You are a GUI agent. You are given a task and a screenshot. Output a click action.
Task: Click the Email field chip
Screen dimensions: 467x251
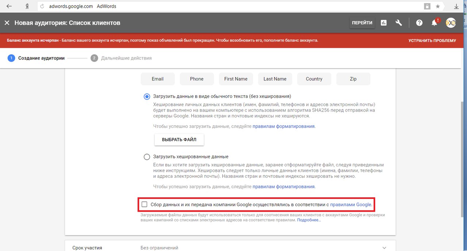pyautogui.click(x=158, y=79)
